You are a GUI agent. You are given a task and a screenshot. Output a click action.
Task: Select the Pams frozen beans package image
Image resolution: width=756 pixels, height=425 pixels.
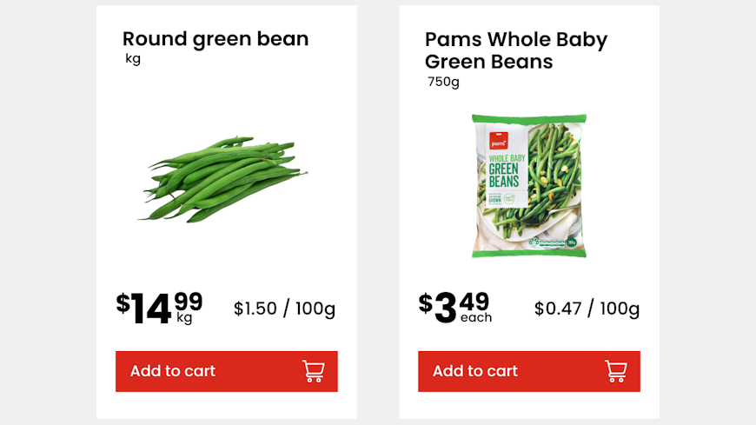point(528,186)
